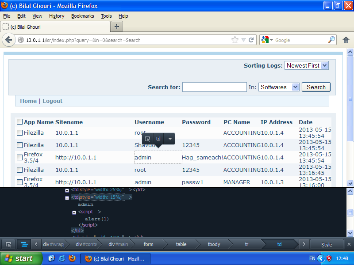Collapse the script node in the markup view

tap(74, 212)
